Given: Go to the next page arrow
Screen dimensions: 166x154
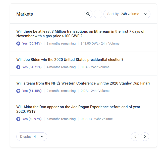Looking at the screenshot, I should point(145,137).
